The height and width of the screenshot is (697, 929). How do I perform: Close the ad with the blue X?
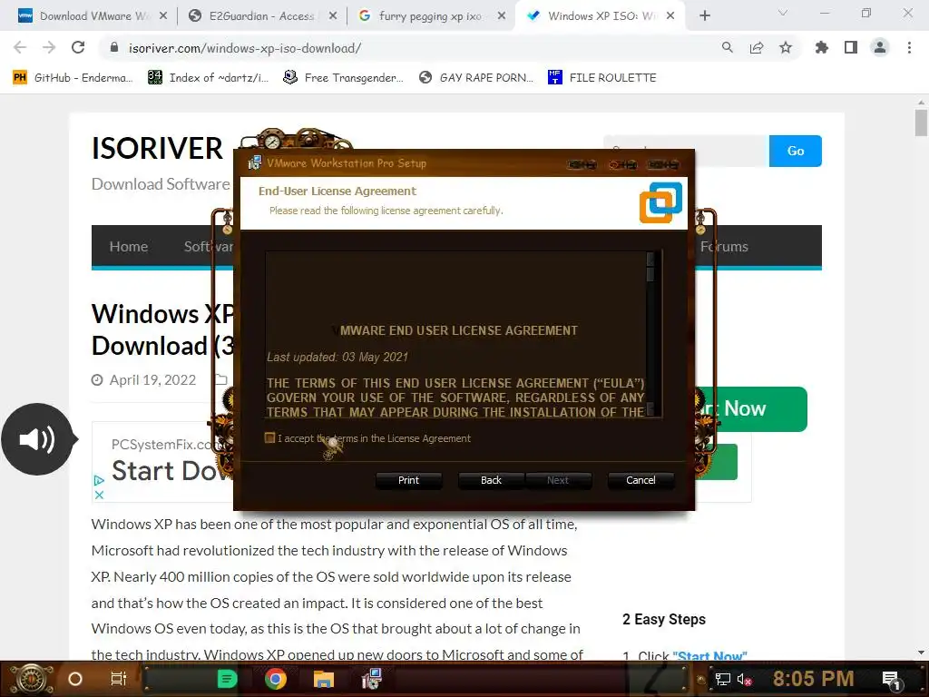(x=99, y=495)
